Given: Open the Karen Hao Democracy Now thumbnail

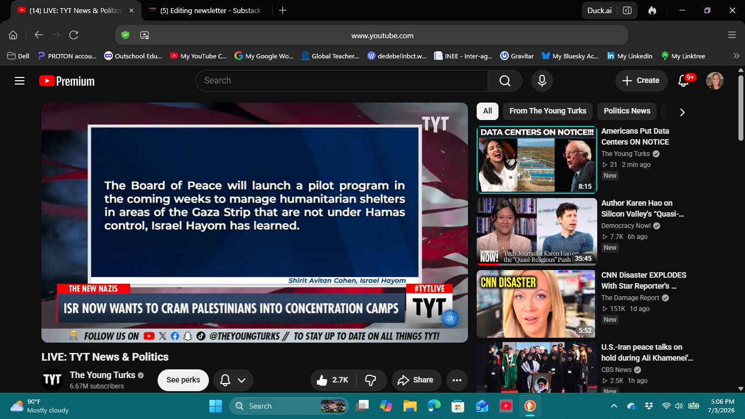Looking at the screenshot, I should 537,232.
